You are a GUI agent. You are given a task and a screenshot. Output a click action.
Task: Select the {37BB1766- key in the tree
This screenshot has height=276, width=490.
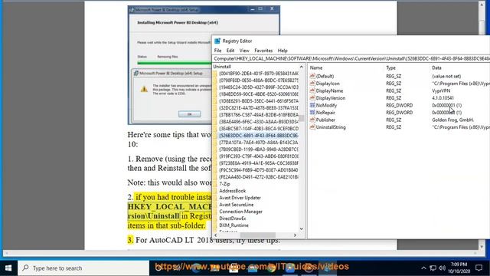(x=259, y=115)
